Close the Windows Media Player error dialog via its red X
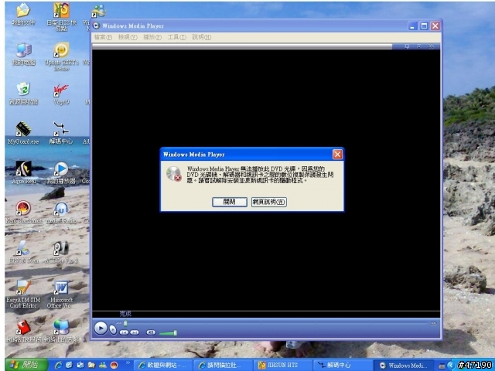Image resolution: width=495 pixels, height=371 pixels. 337,155
